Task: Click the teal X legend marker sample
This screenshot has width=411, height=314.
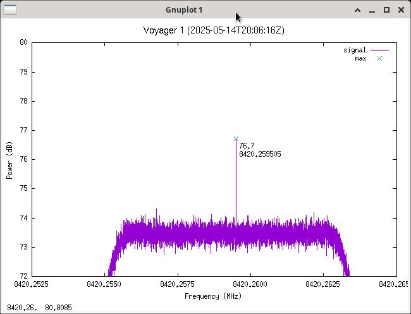Action: [379, 58]
